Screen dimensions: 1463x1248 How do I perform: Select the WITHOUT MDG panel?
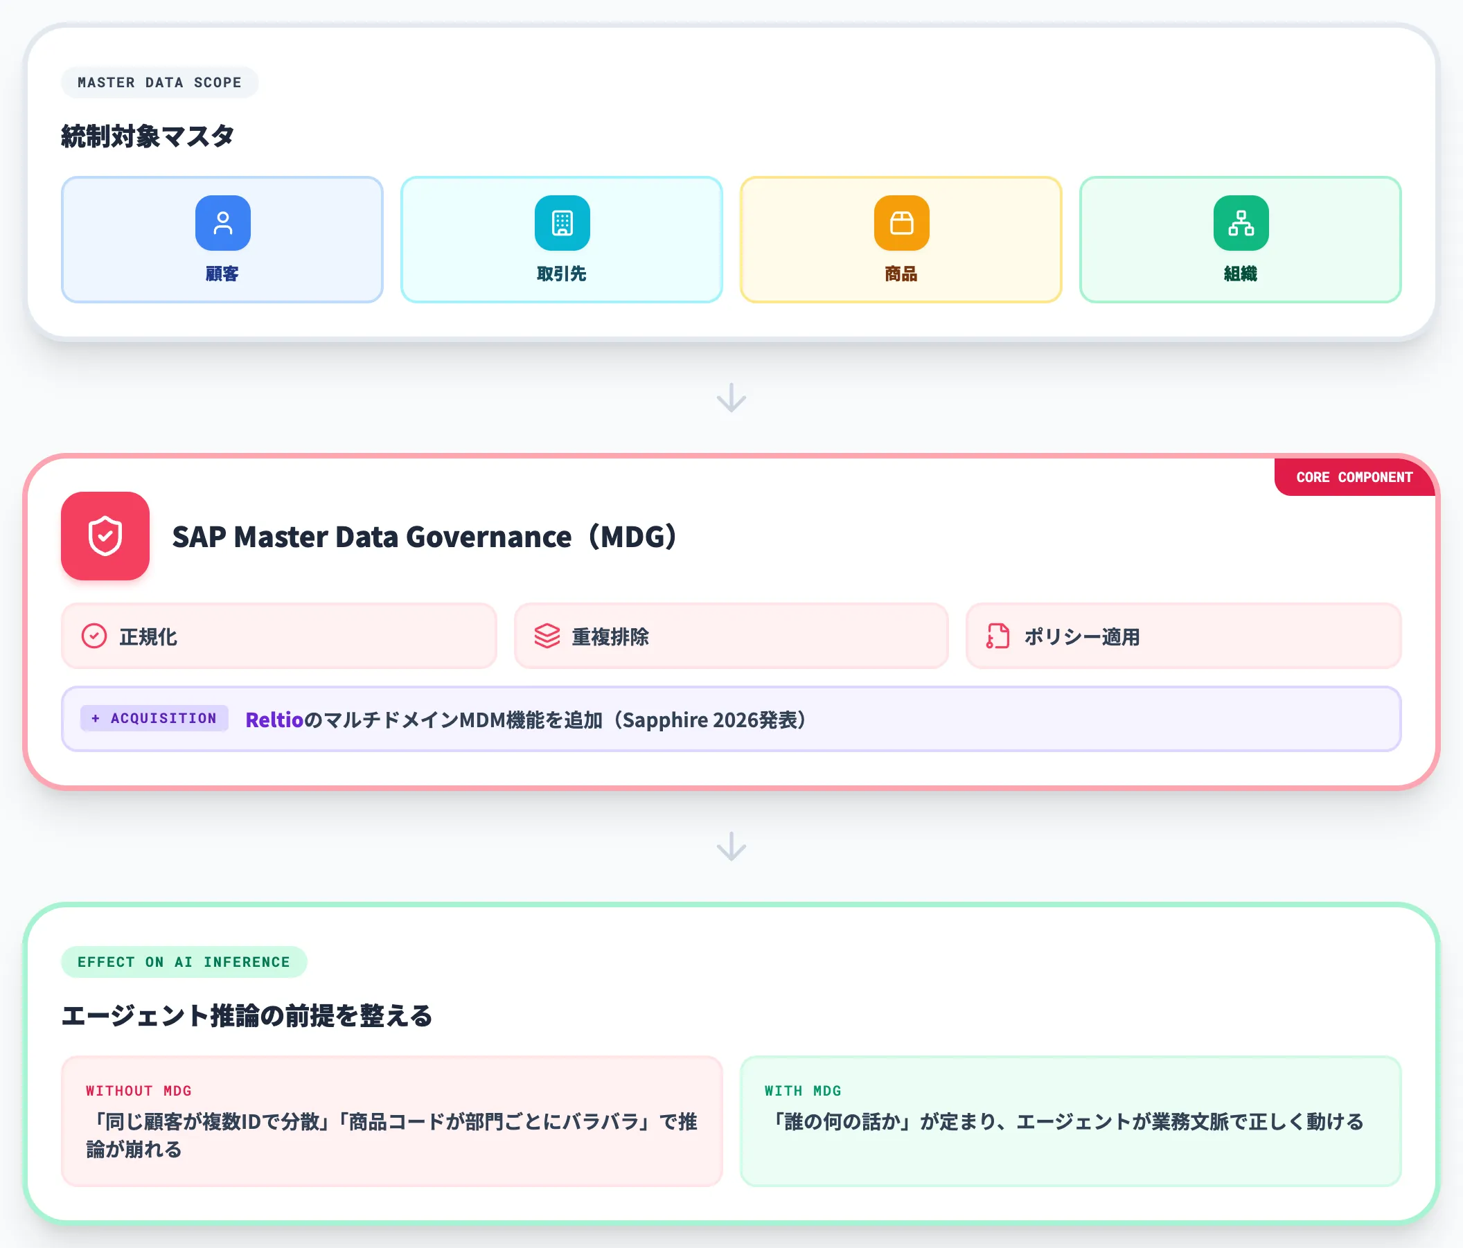[392, 1121]
